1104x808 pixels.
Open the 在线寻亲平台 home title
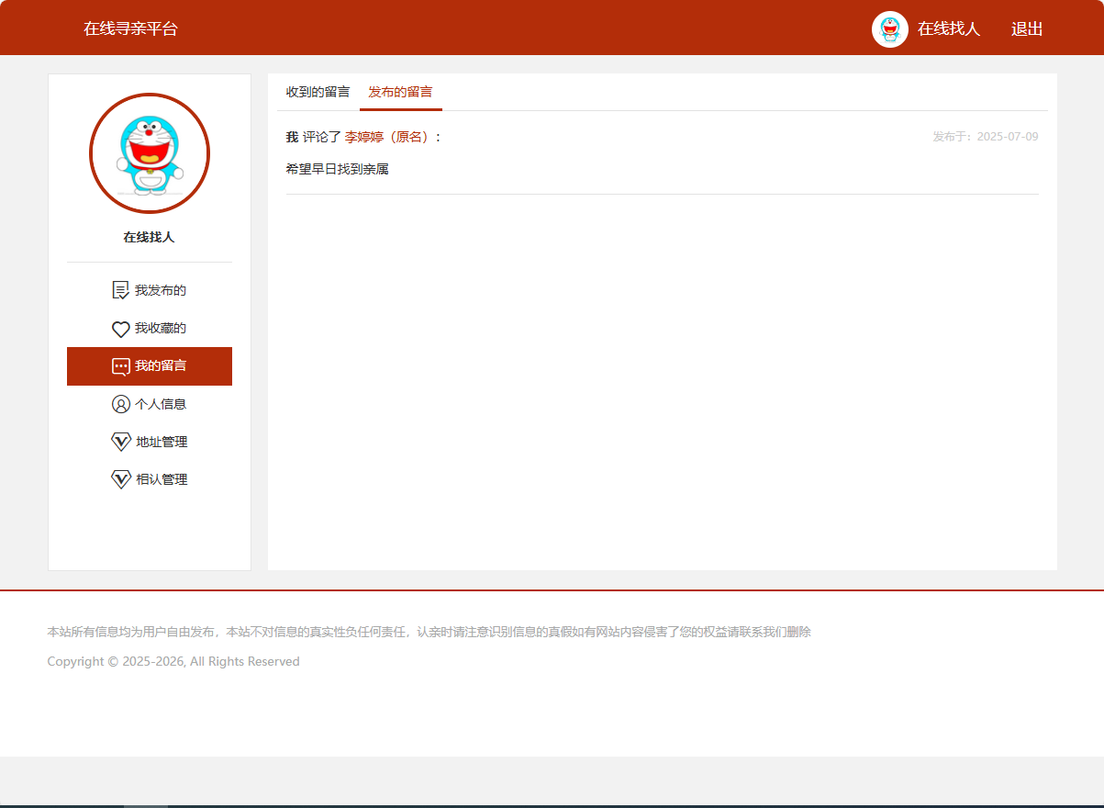[x=130, y=28]
